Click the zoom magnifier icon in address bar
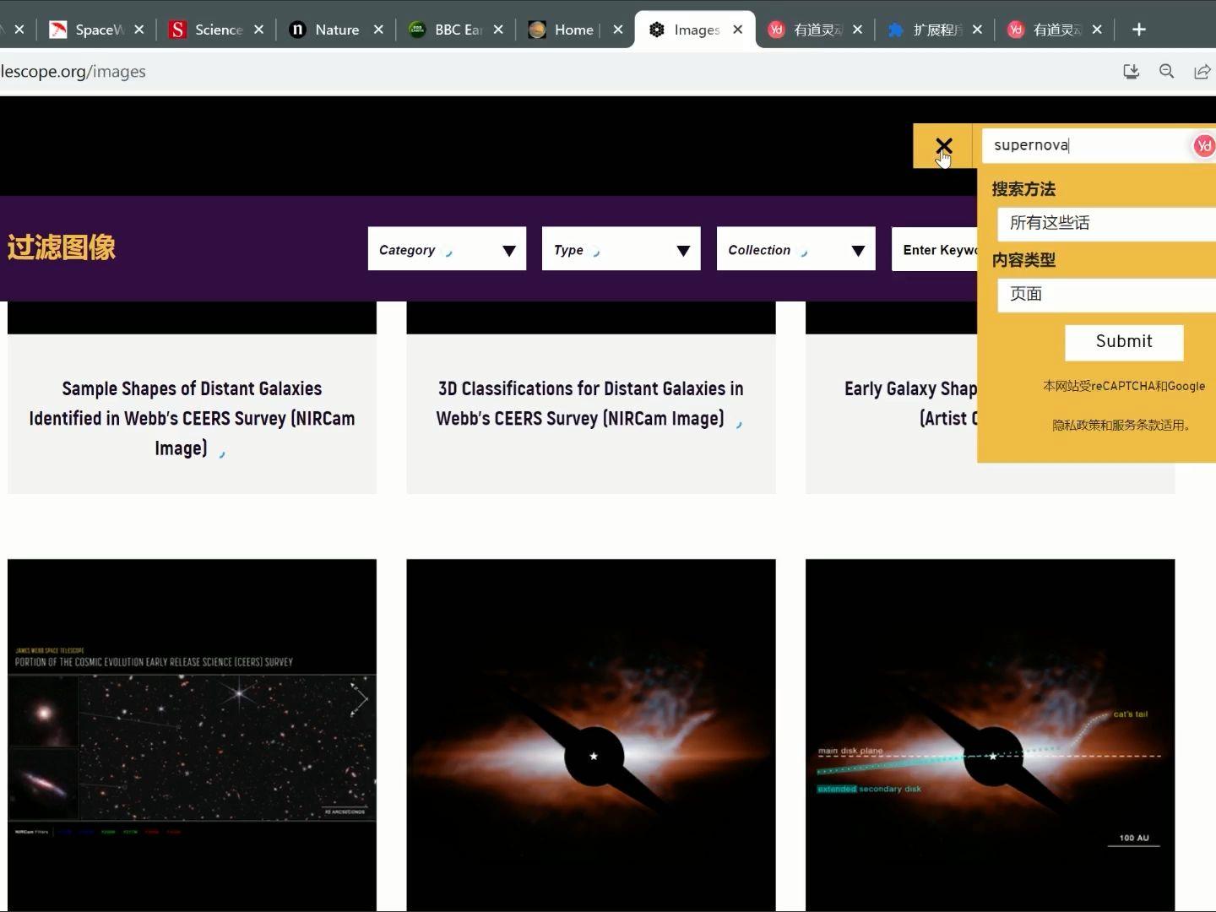The height and width of the screenshot is (912, 1216). tap(1167, 72)
